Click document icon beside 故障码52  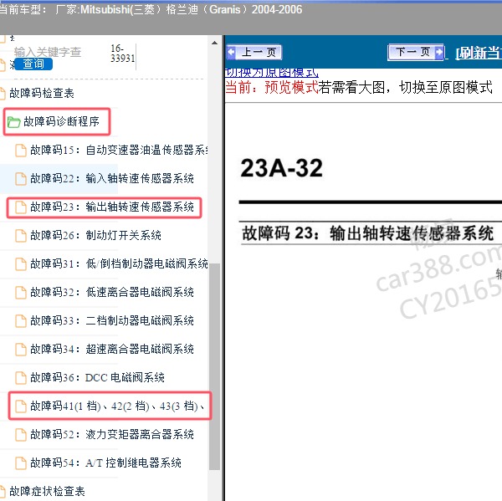click(x=21, y=435)
